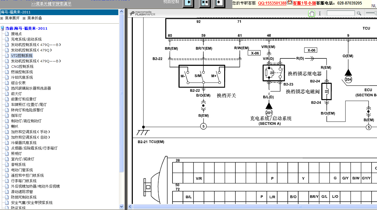Open the 组合仪表 diagram

tap(18, 83)
